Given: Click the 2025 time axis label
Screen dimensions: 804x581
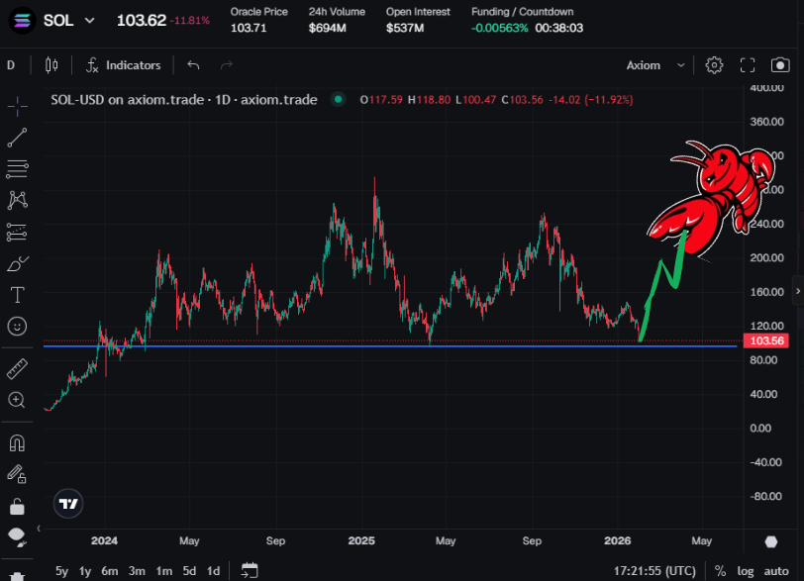Looking at the screenshot, I should click(361, 540).
